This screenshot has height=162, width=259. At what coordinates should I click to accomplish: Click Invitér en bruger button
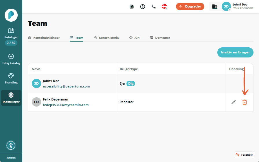click(235, 52)
